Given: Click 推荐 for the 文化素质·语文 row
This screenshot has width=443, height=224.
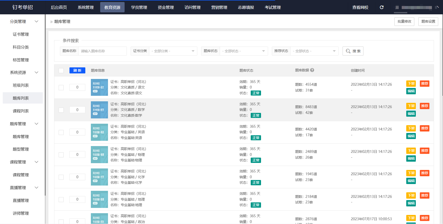Looking at the screenshot, I should pos(424,84).
